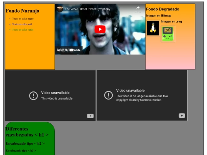Click YouTube logo on "This video is unavailable" player
Image resolution: width=207 pixels, height=155 pixels.
click(90, 116)
